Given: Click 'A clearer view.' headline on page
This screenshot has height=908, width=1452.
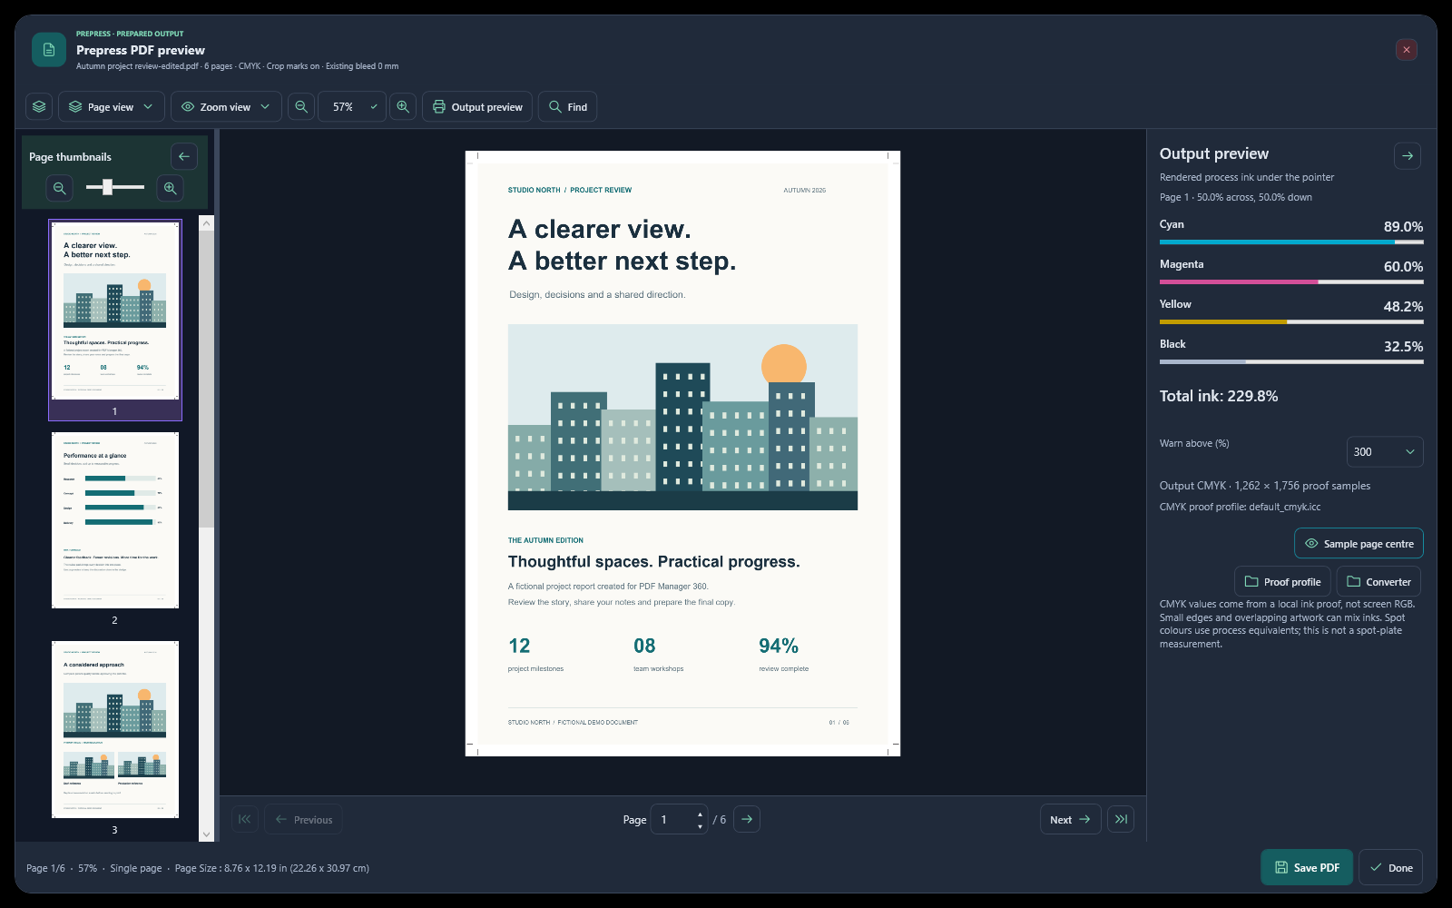Looking at the screenshot, I should (x=599, y=229).
